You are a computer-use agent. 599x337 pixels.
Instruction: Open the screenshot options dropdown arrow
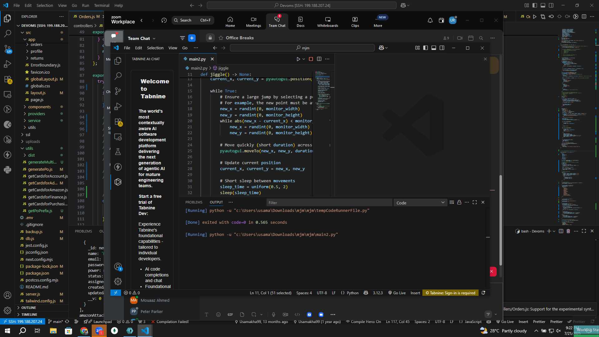tap(261, 315)
